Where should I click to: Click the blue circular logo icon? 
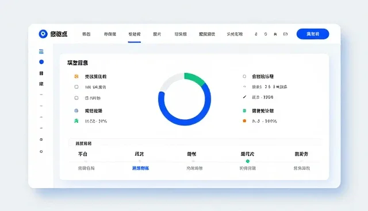tap(43, 34)
